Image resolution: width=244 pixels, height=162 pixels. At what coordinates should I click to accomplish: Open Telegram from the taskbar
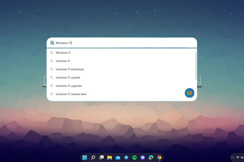coord(126,157)
